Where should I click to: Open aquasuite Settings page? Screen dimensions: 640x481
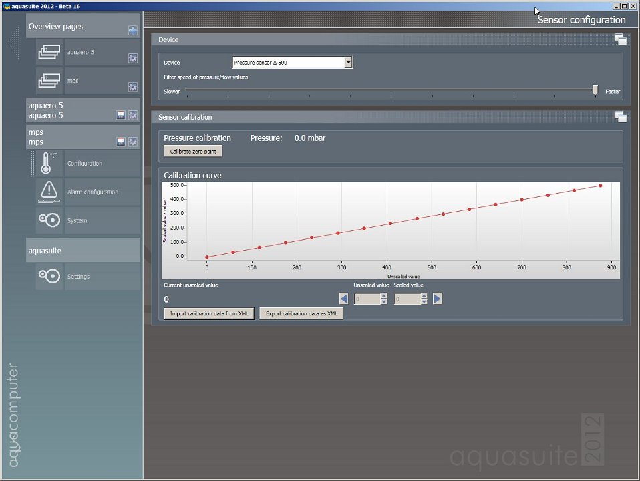tap(102, 277)
